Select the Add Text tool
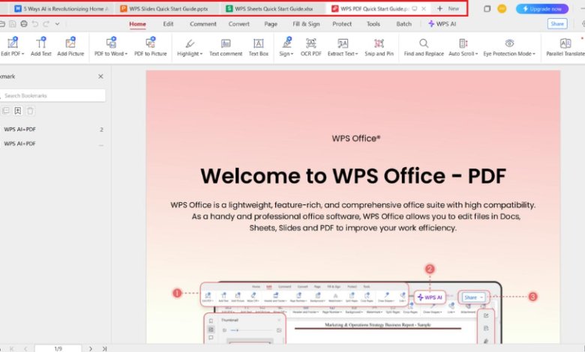The width and height of the screenshot is (585, 352). (x=41, y=46)
